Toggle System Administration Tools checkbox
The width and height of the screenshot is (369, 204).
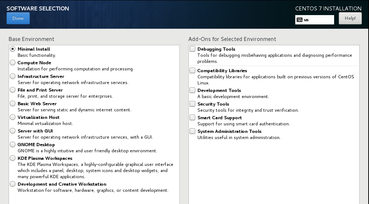click(x=192, y=131)
